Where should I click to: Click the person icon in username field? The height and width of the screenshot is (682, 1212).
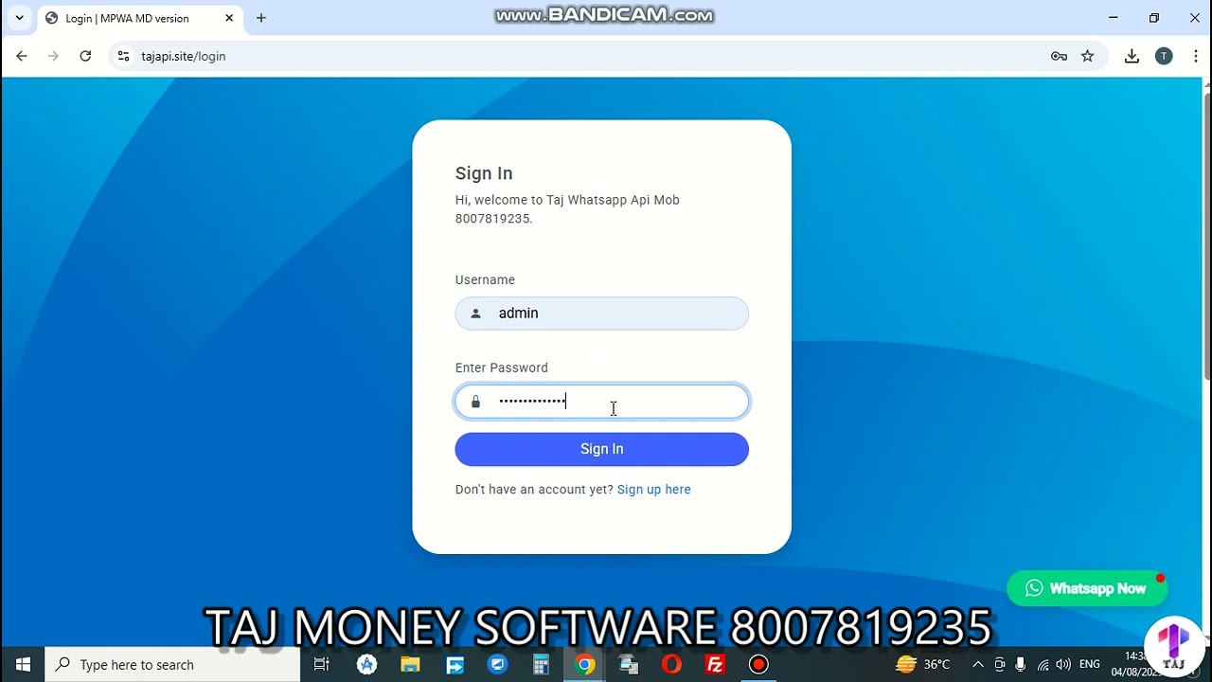click(x=476, y=314)
